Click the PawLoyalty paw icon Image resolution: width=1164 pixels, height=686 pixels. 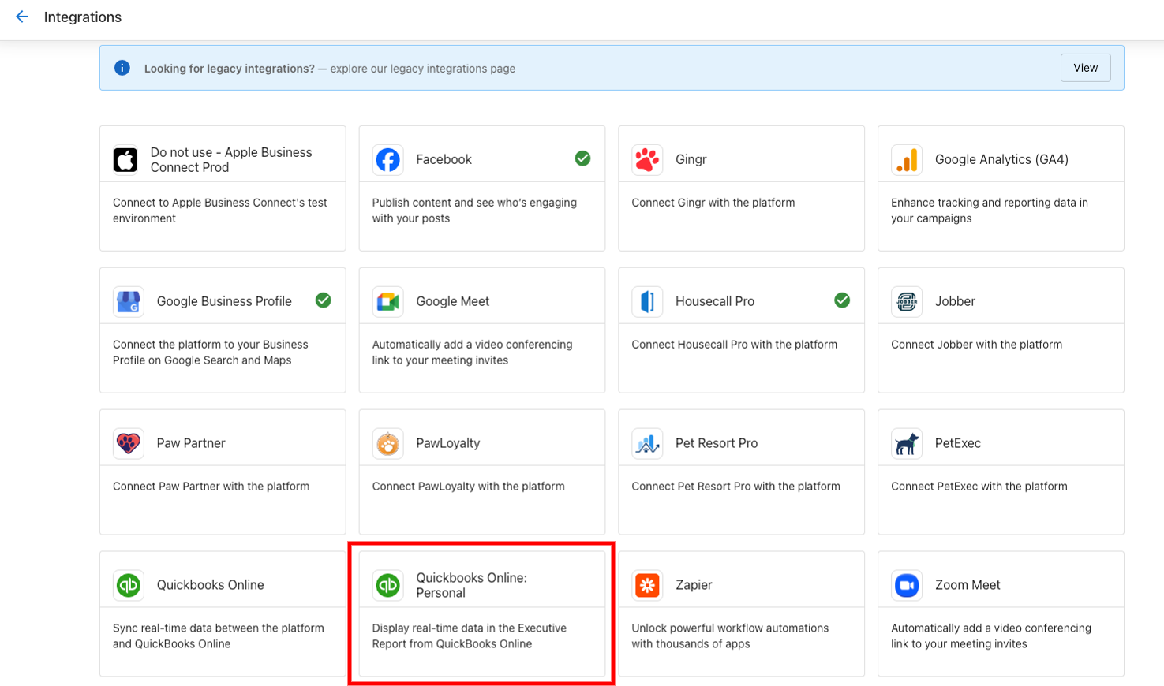387,443
